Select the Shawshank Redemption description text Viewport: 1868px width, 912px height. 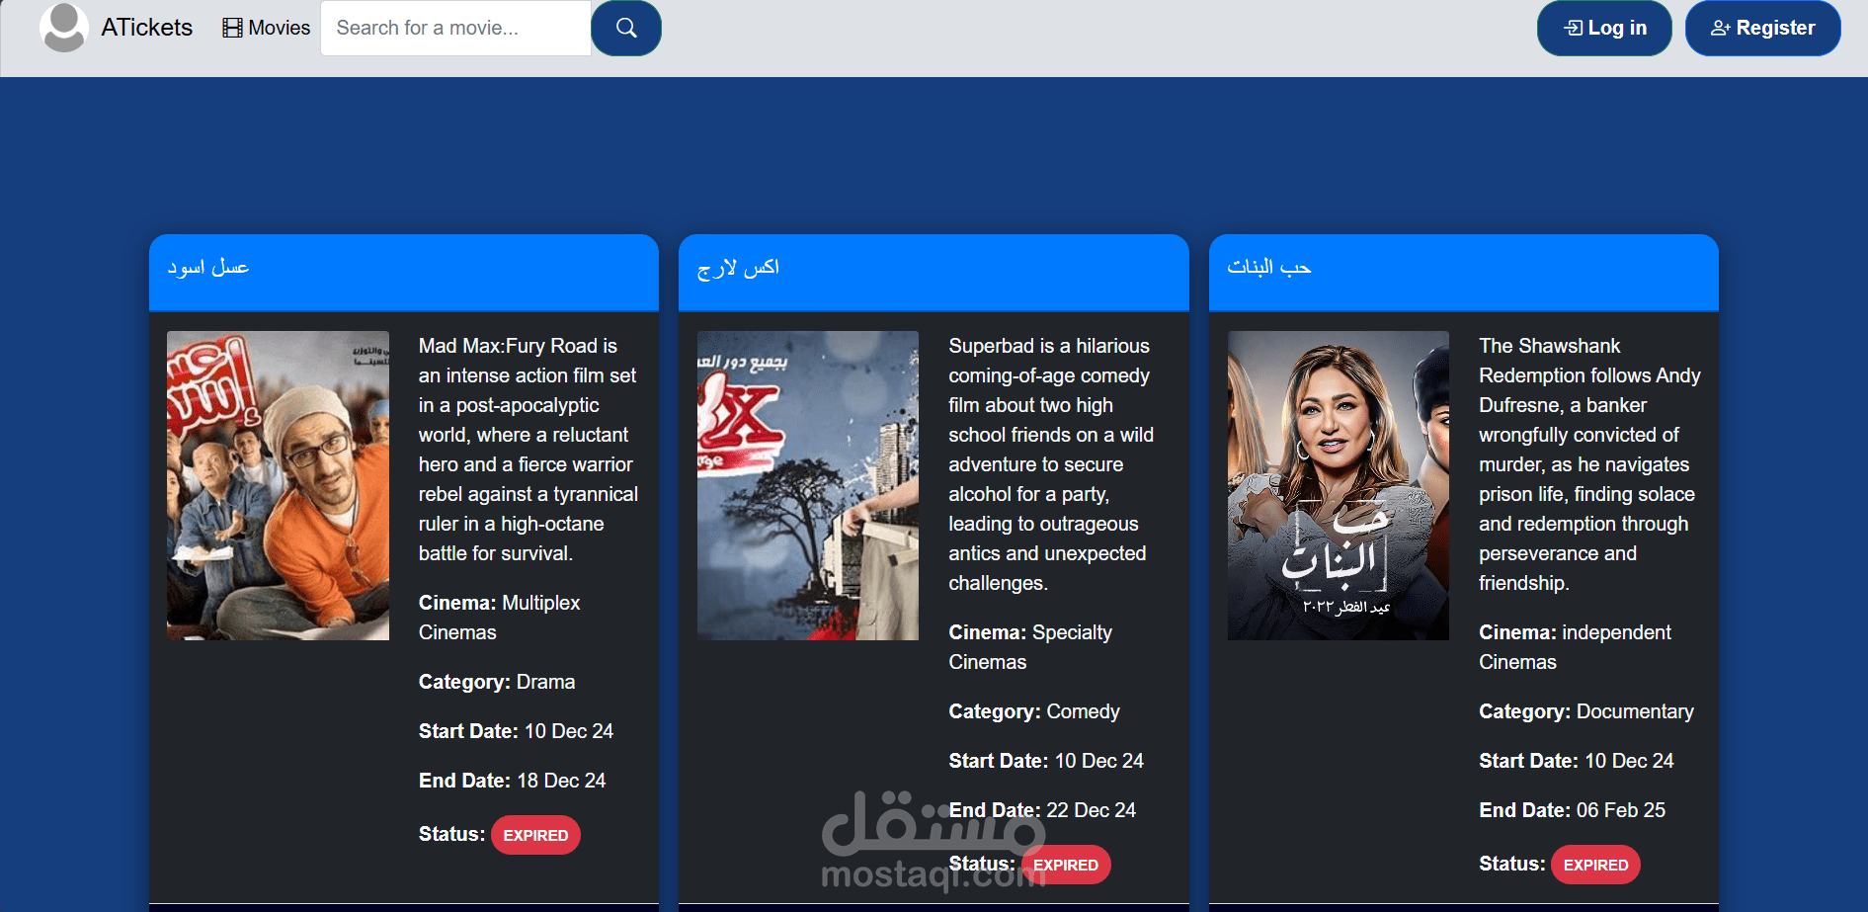1589,464
